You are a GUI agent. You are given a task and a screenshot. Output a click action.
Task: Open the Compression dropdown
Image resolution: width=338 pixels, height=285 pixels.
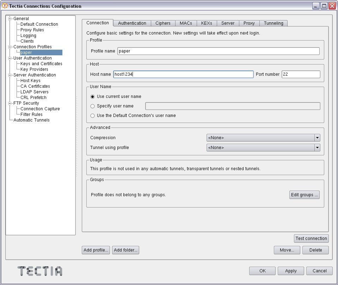coord(317,137)
